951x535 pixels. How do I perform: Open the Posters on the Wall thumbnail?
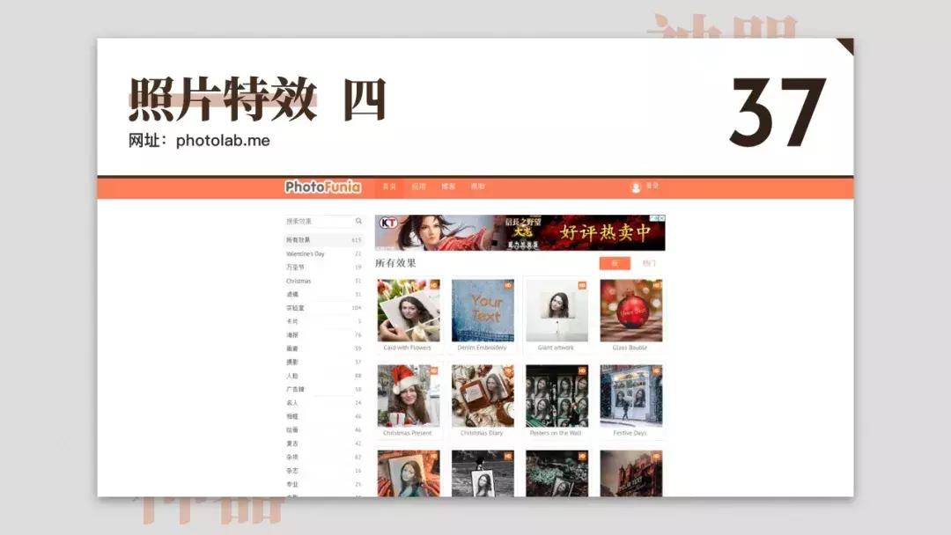tap(557, 396)
